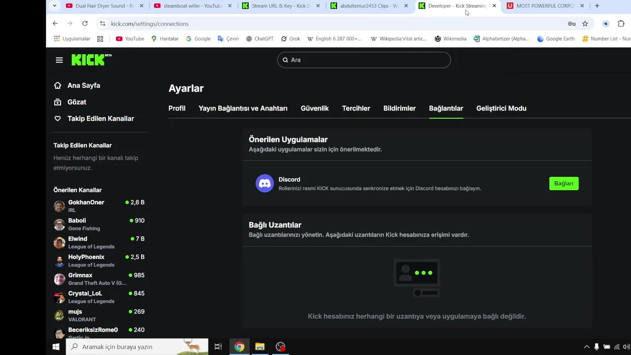Open Task View on the taskbar
631x355 pixels.
point(218,347)
